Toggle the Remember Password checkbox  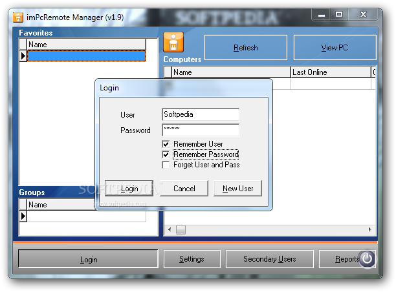tap(166, 154)
